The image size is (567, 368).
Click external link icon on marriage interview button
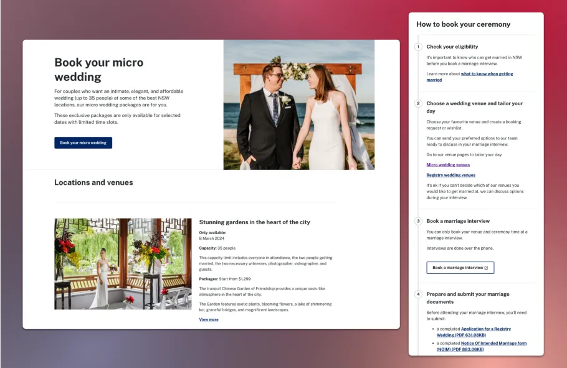click(486, 268)
